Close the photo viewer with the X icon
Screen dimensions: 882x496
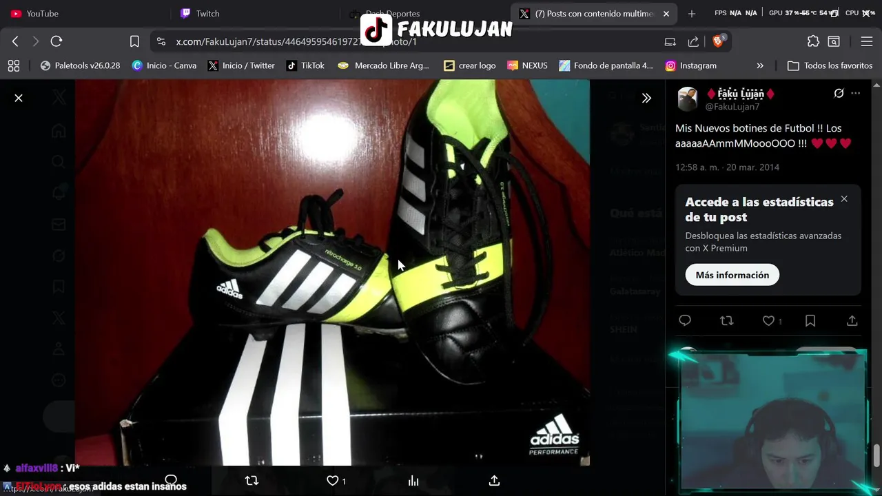click(x=19, y=98)
